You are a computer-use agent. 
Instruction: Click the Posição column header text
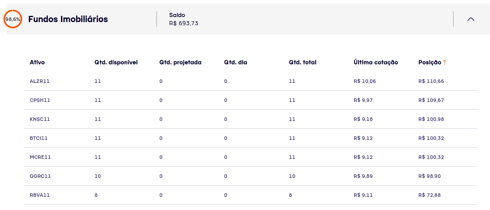click(430, 62)
